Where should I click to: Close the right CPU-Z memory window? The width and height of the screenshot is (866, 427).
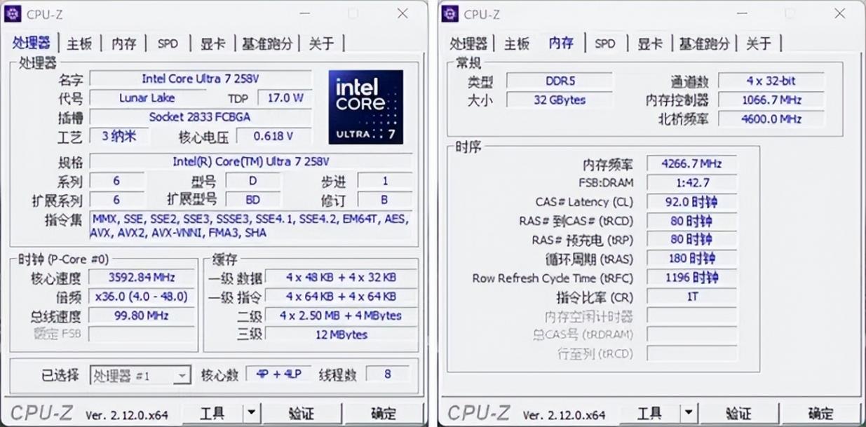pyautogui.click(x=839, y=14)
